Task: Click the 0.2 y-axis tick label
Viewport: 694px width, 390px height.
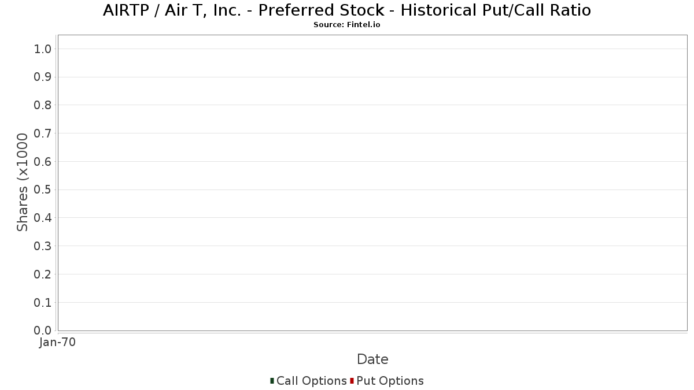Action: click(43, 274)
